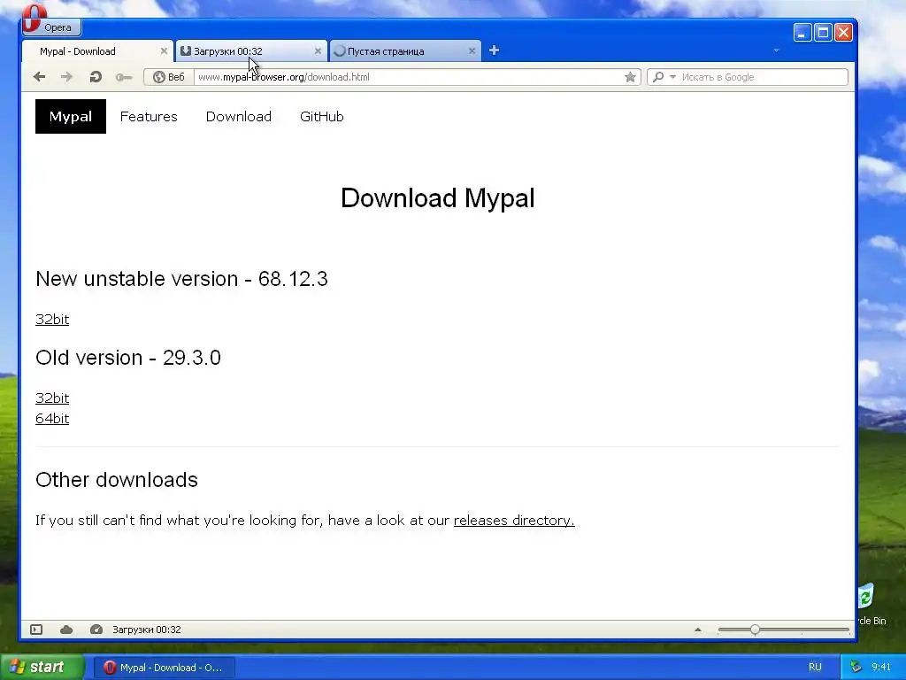This screenshot has width=906, height=680.
Task: Download 64bit of old version 29.3.0
Action: click(x=52, y=418)
